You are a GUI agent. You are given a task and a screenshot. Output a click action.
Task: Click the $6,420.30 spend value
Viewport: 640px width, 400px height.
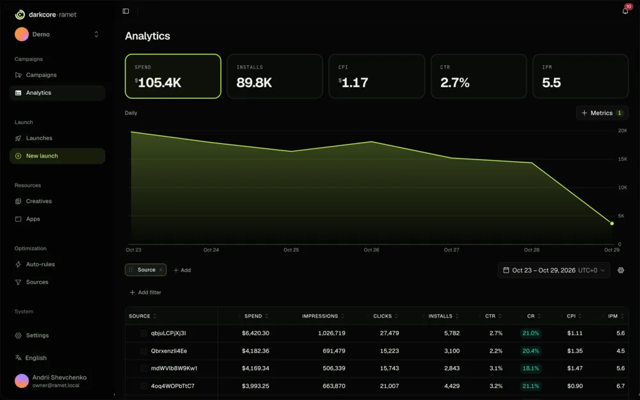tap(255, 333)
